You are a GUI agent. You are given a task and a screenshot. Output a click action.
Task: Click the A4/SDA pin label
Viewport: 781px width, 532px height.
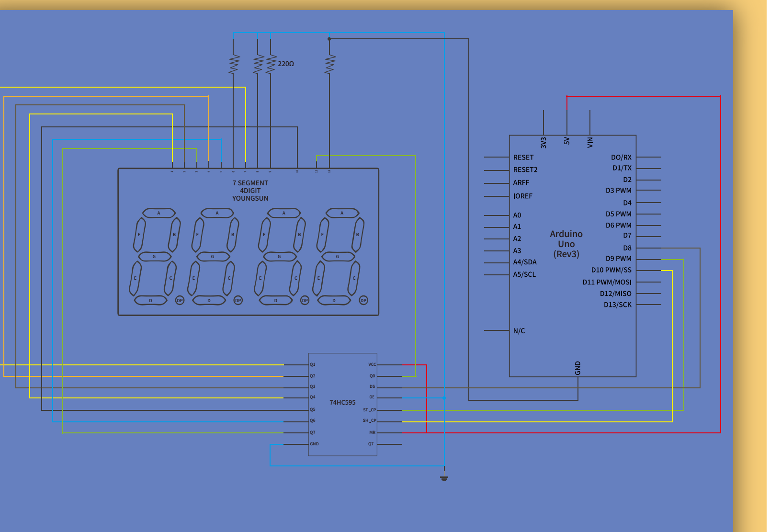point(525,262)
